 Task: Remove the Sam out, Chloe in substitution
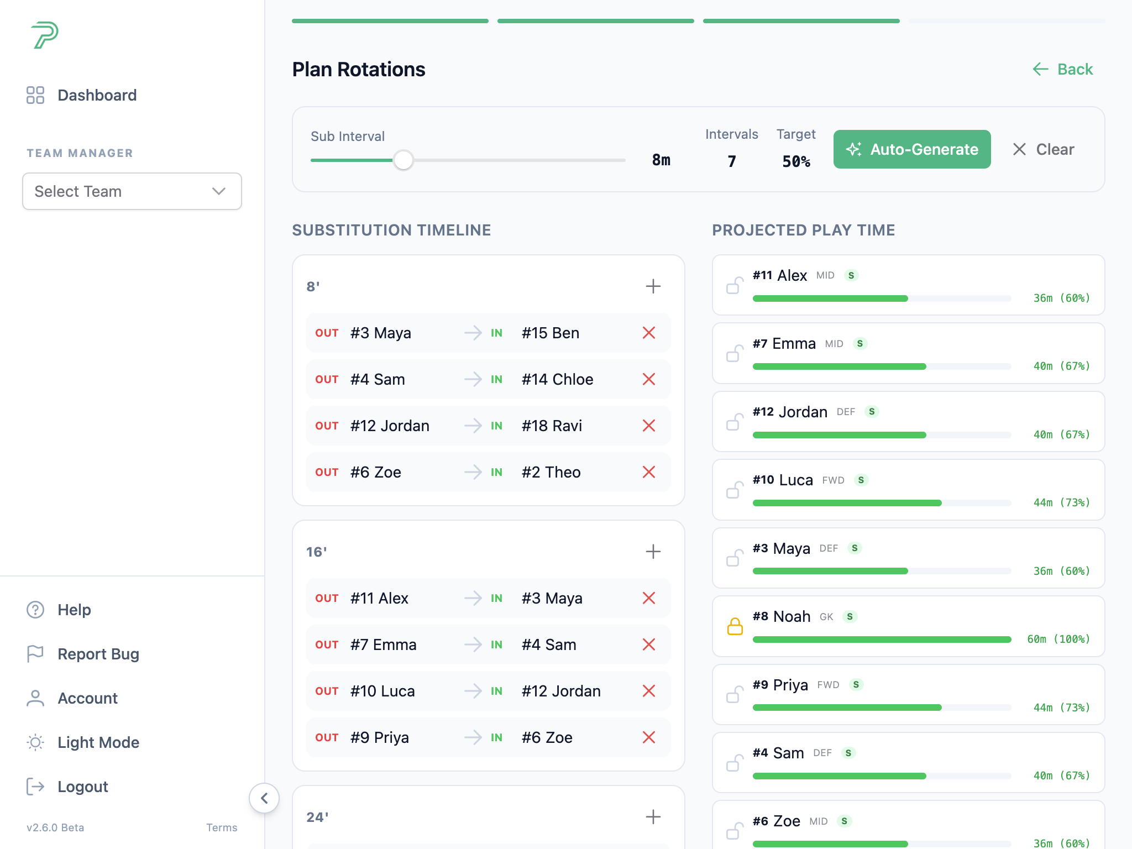coord(649,379)
